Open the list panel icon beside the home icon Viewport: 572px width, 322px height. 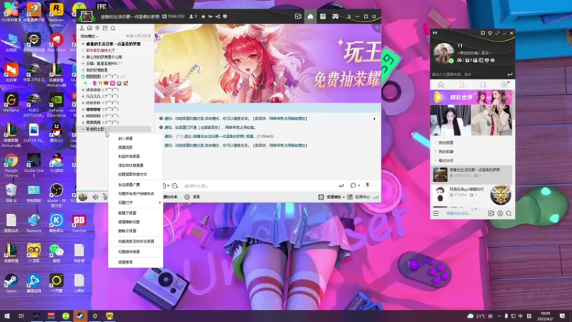click(x=323, y=16)
